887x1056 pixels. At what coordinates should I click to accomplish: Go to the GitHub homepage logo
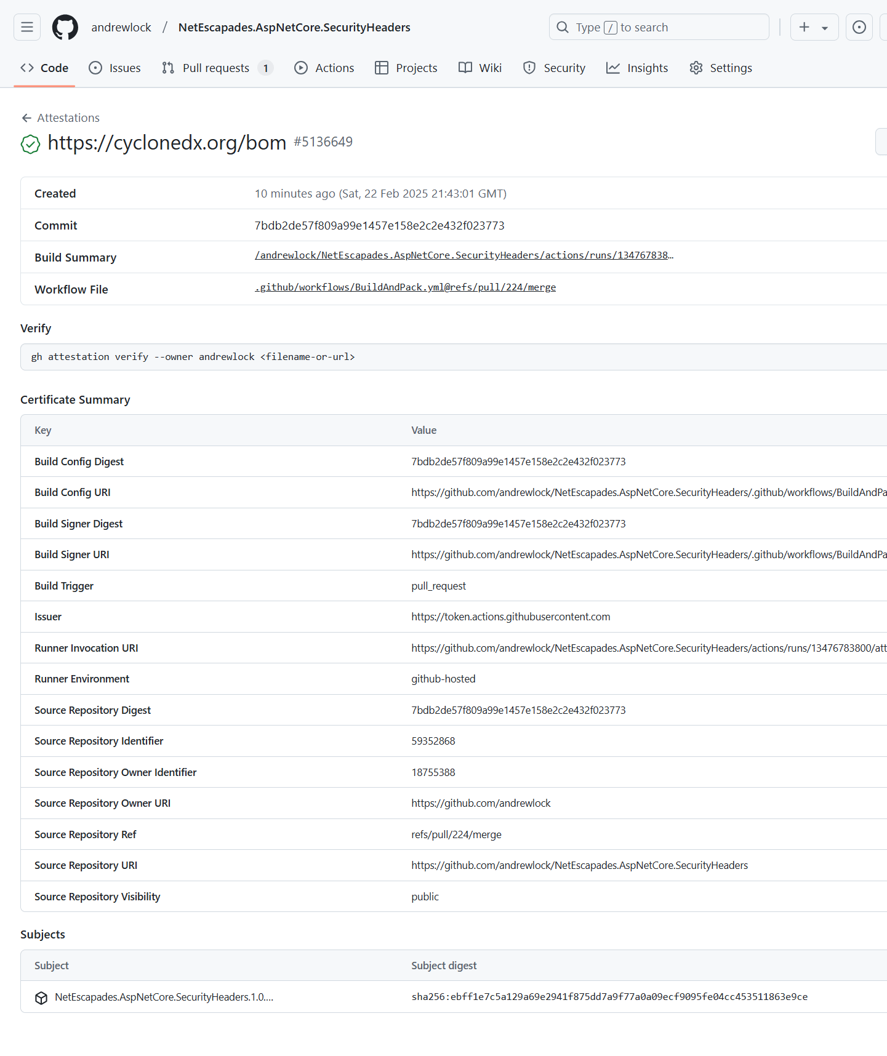coord(65,27)
